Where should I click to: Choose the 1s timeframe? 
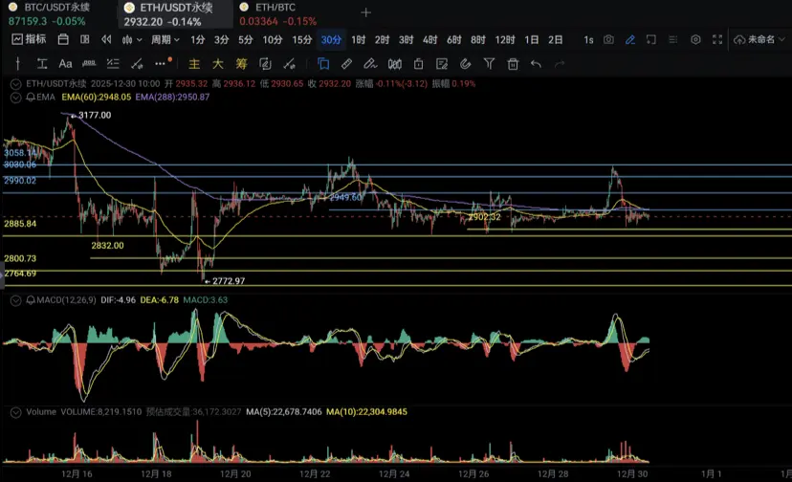click(x=588, y=39)
